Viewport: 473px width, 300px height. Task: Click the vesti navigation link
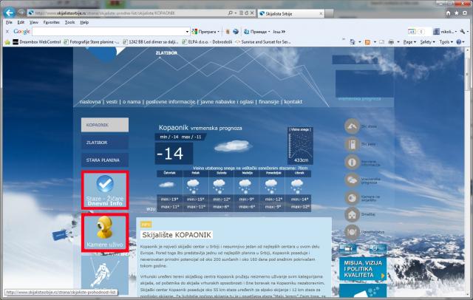click(x=112, y=102)
